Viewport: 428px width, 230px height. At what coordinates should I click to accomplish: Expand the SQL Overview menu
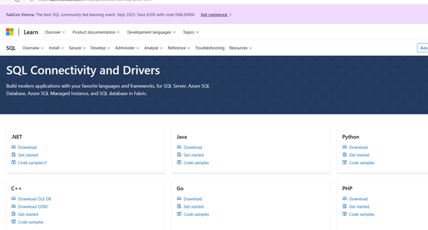33,48
